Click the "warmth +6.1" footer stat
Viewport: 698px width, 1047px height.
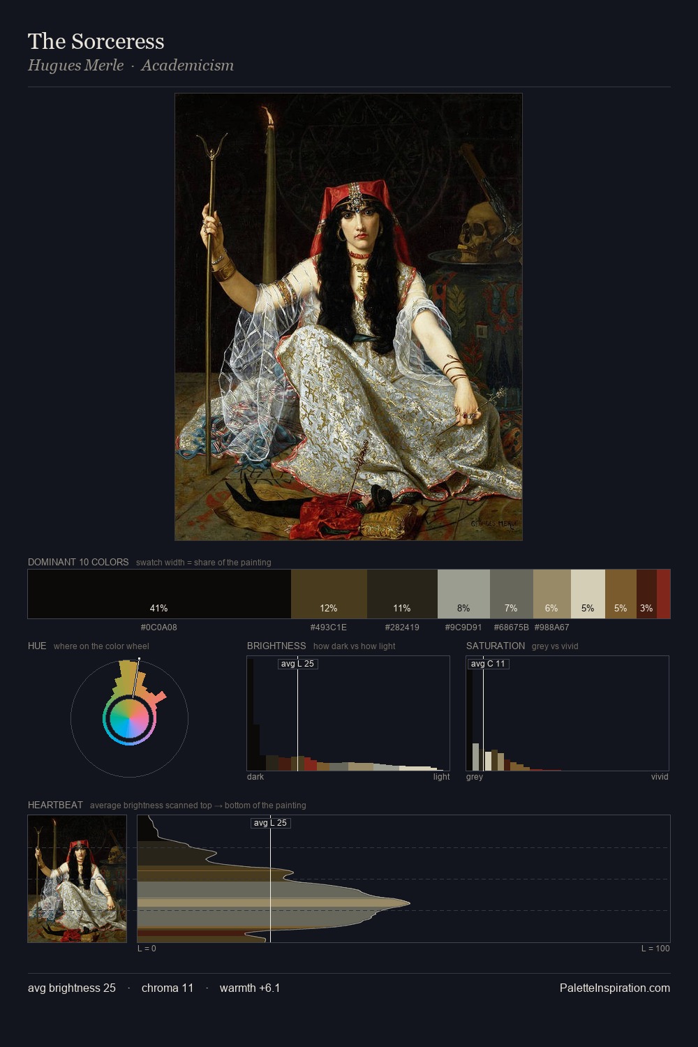click(250, 988)
